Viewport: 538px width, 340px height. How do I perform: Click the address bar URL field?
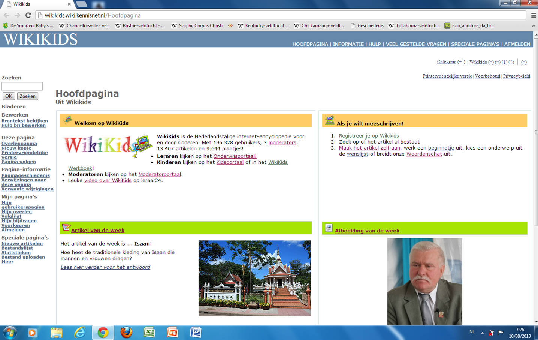coord(281,15)
